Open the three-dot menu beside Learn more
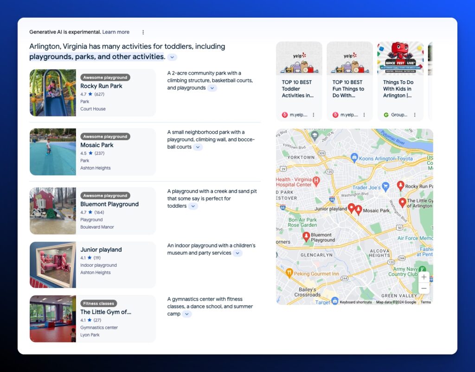 click(x=143, y=32)
